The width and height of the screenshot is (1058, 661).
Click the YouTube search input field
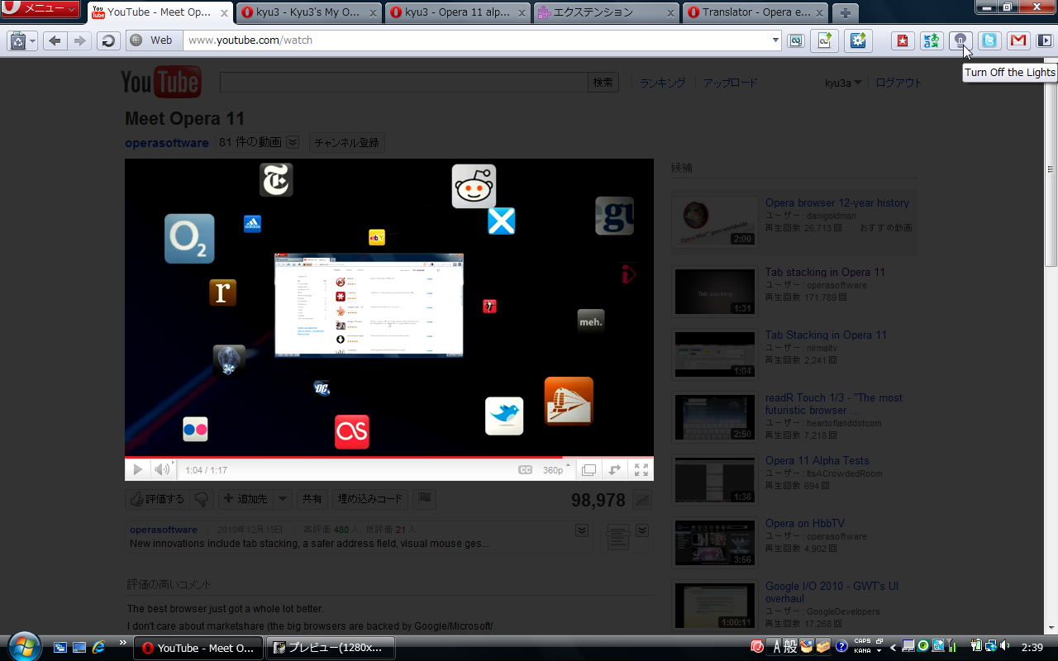(404, 82)
